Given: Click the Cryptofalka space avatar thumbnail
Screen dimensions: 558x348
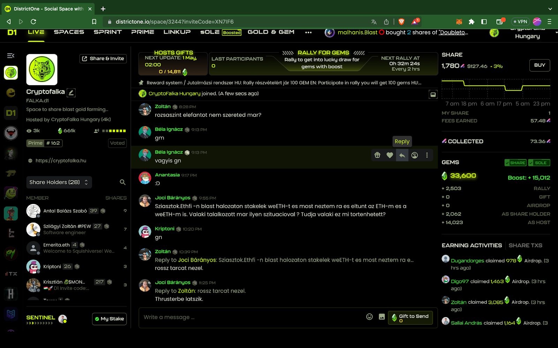Looking at the screenshot, I should pos(42,70).
